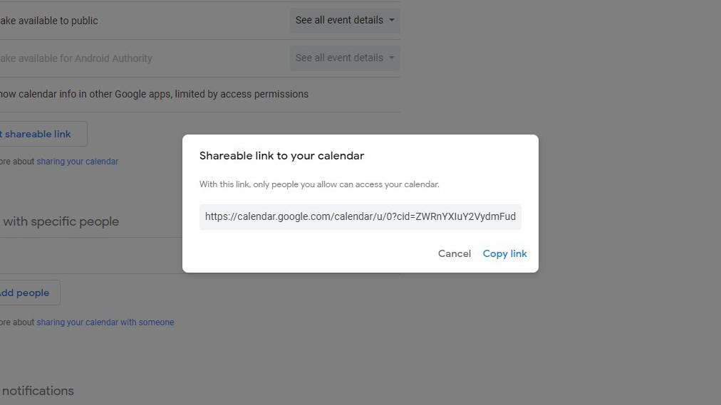Click "more about" text before calendar sharing link

(x=17, y=162)
